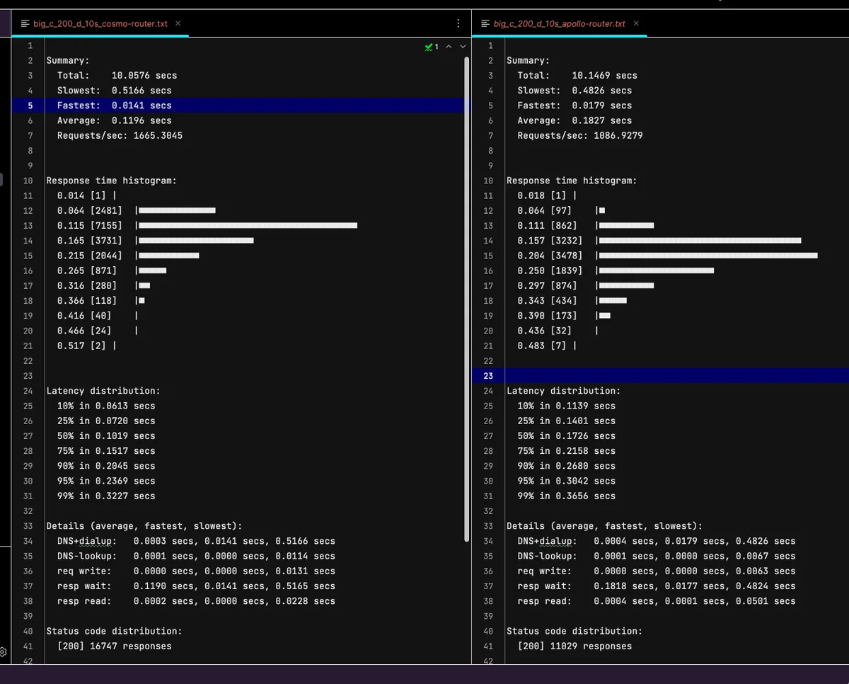The image size is (849, 684).
Task: Click the "11029 responses" line in right editor
Action: click(574, 646)
